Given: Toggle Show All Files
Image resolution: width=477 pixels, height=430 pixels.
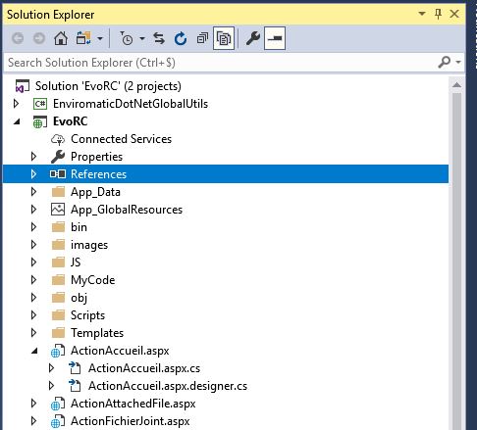Looking at the screenshot, I should click(x=224, y=38).
